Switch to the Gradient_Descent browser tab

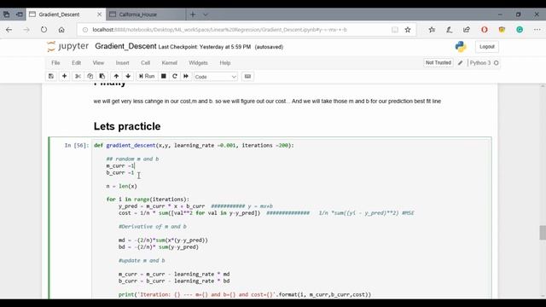point(65,14)
